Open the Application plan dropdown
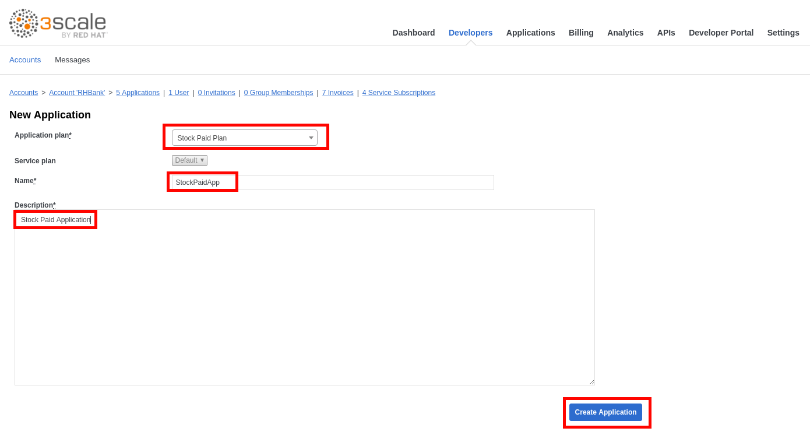 244,138
